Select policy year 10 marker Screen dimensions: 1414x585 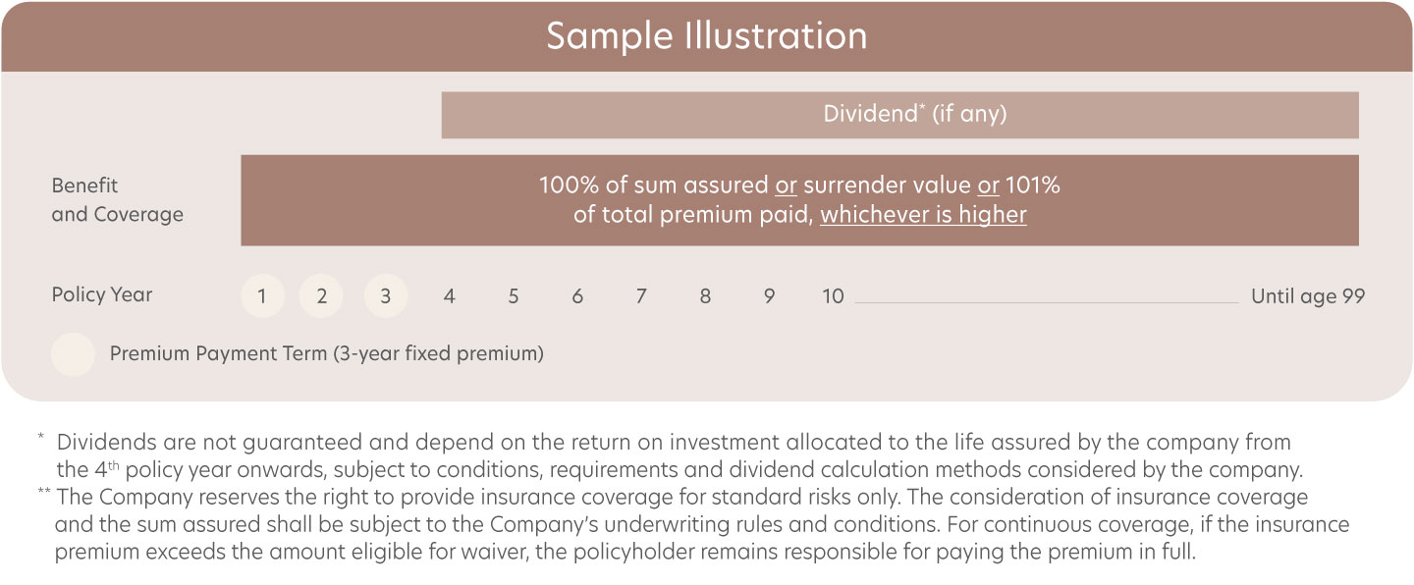pos(833,296)
